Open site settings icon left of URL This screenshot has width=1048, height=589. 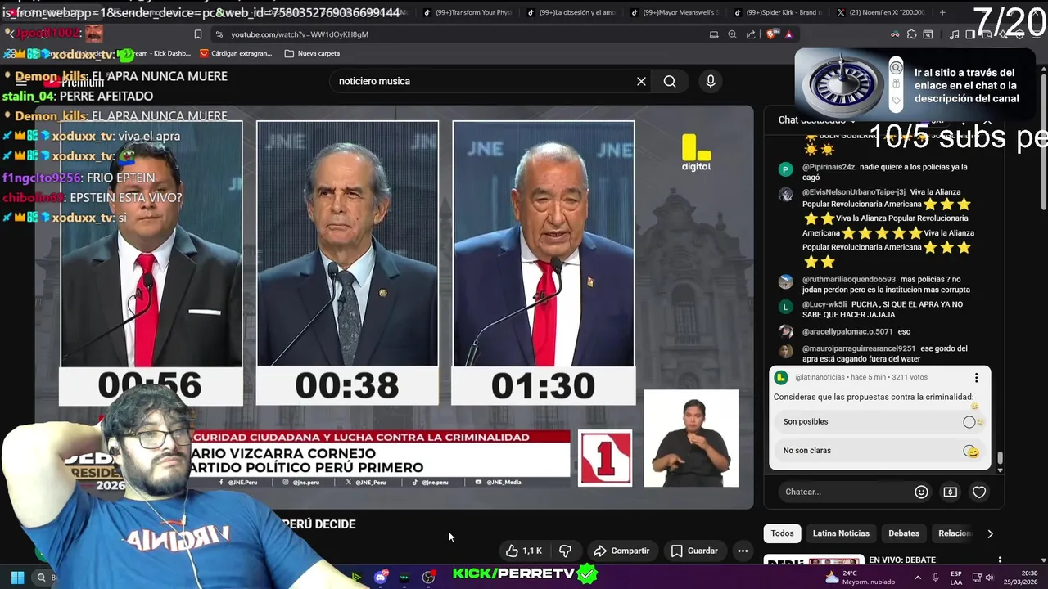pos(219,34)
